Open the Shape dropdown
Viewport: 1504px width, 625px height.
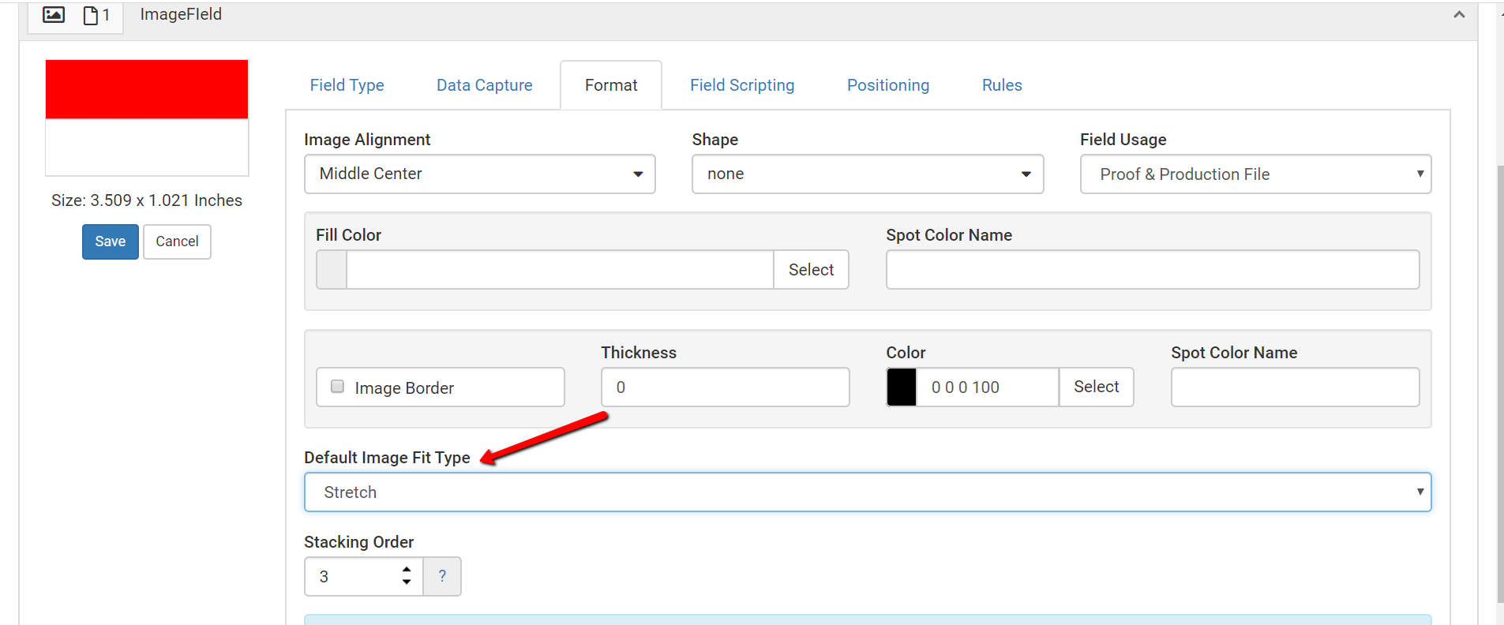point(868,174)
